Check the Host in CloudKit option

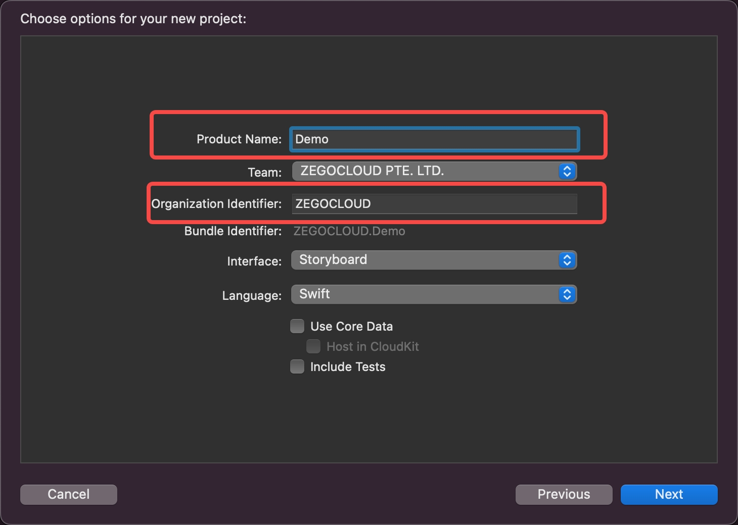pos(313,346)
